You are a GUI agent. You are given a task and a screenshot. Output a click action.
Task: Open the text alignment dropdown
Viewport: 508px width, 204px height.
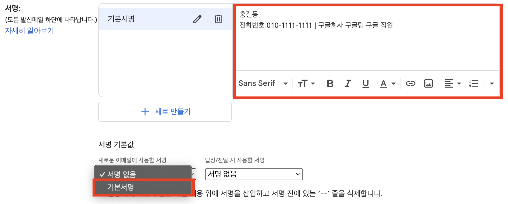452,83
